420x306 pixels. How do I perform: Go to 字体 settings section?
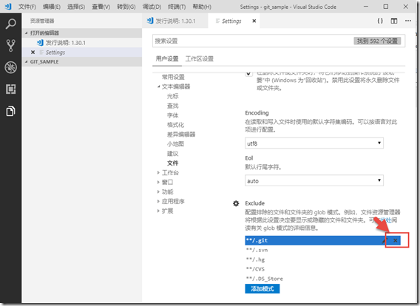173,115
